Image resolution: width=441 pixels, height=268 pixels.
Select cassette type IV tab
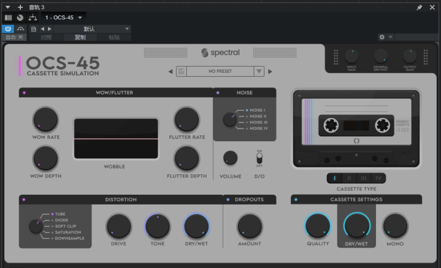[x=378, y=178]
